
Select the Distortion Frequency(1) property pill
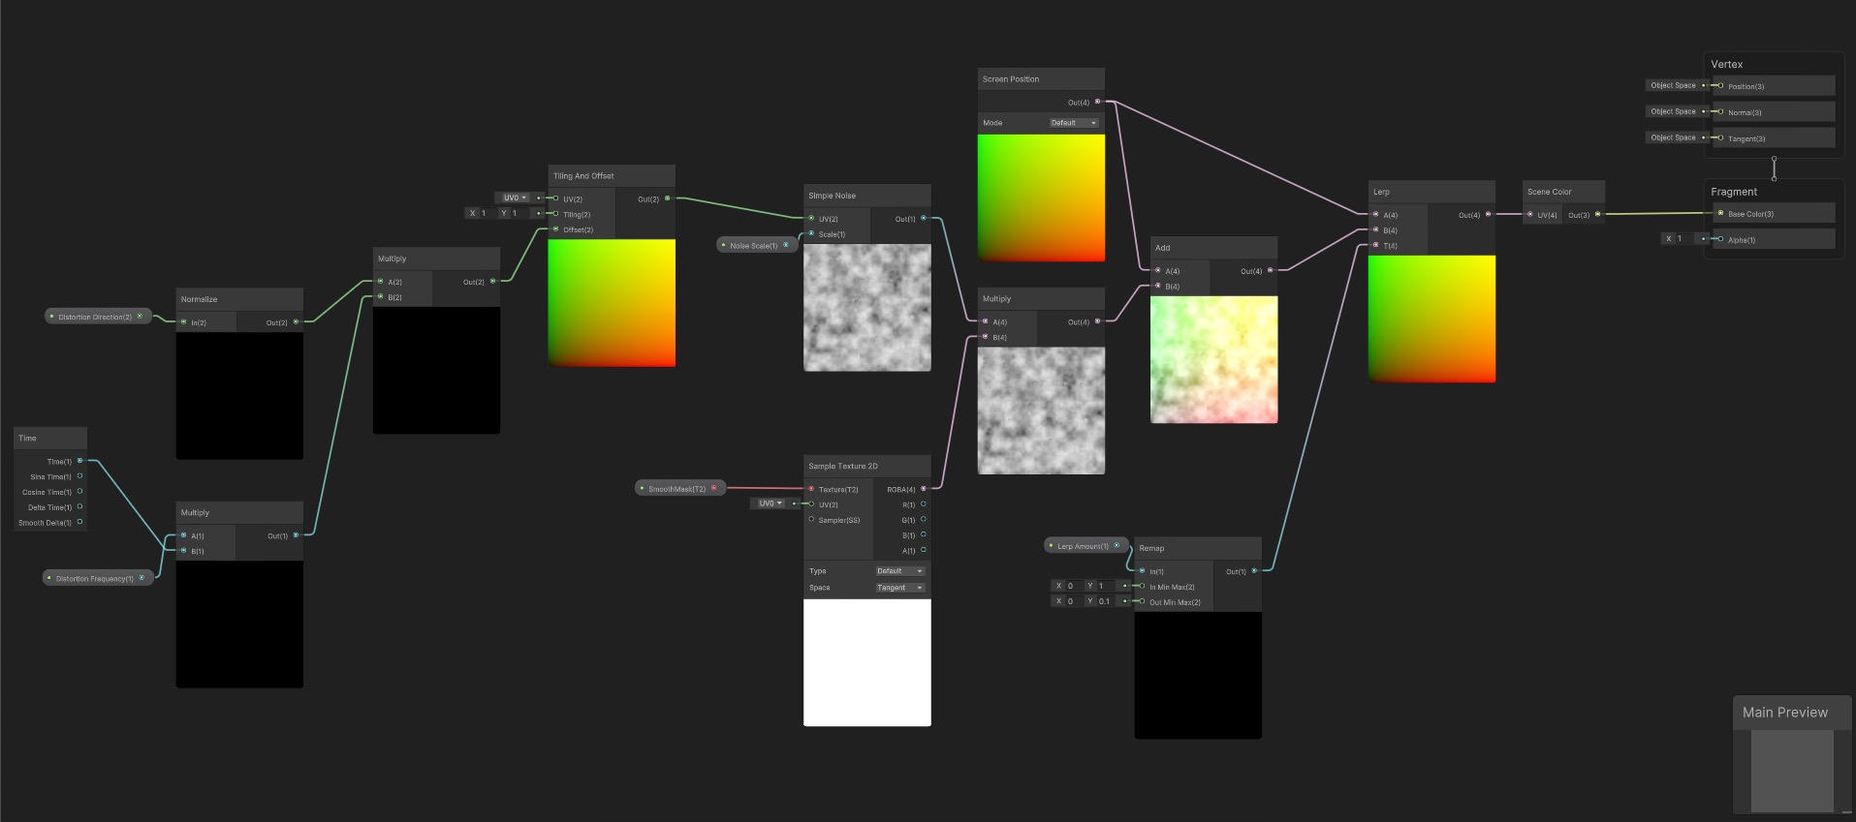[99, 578]
